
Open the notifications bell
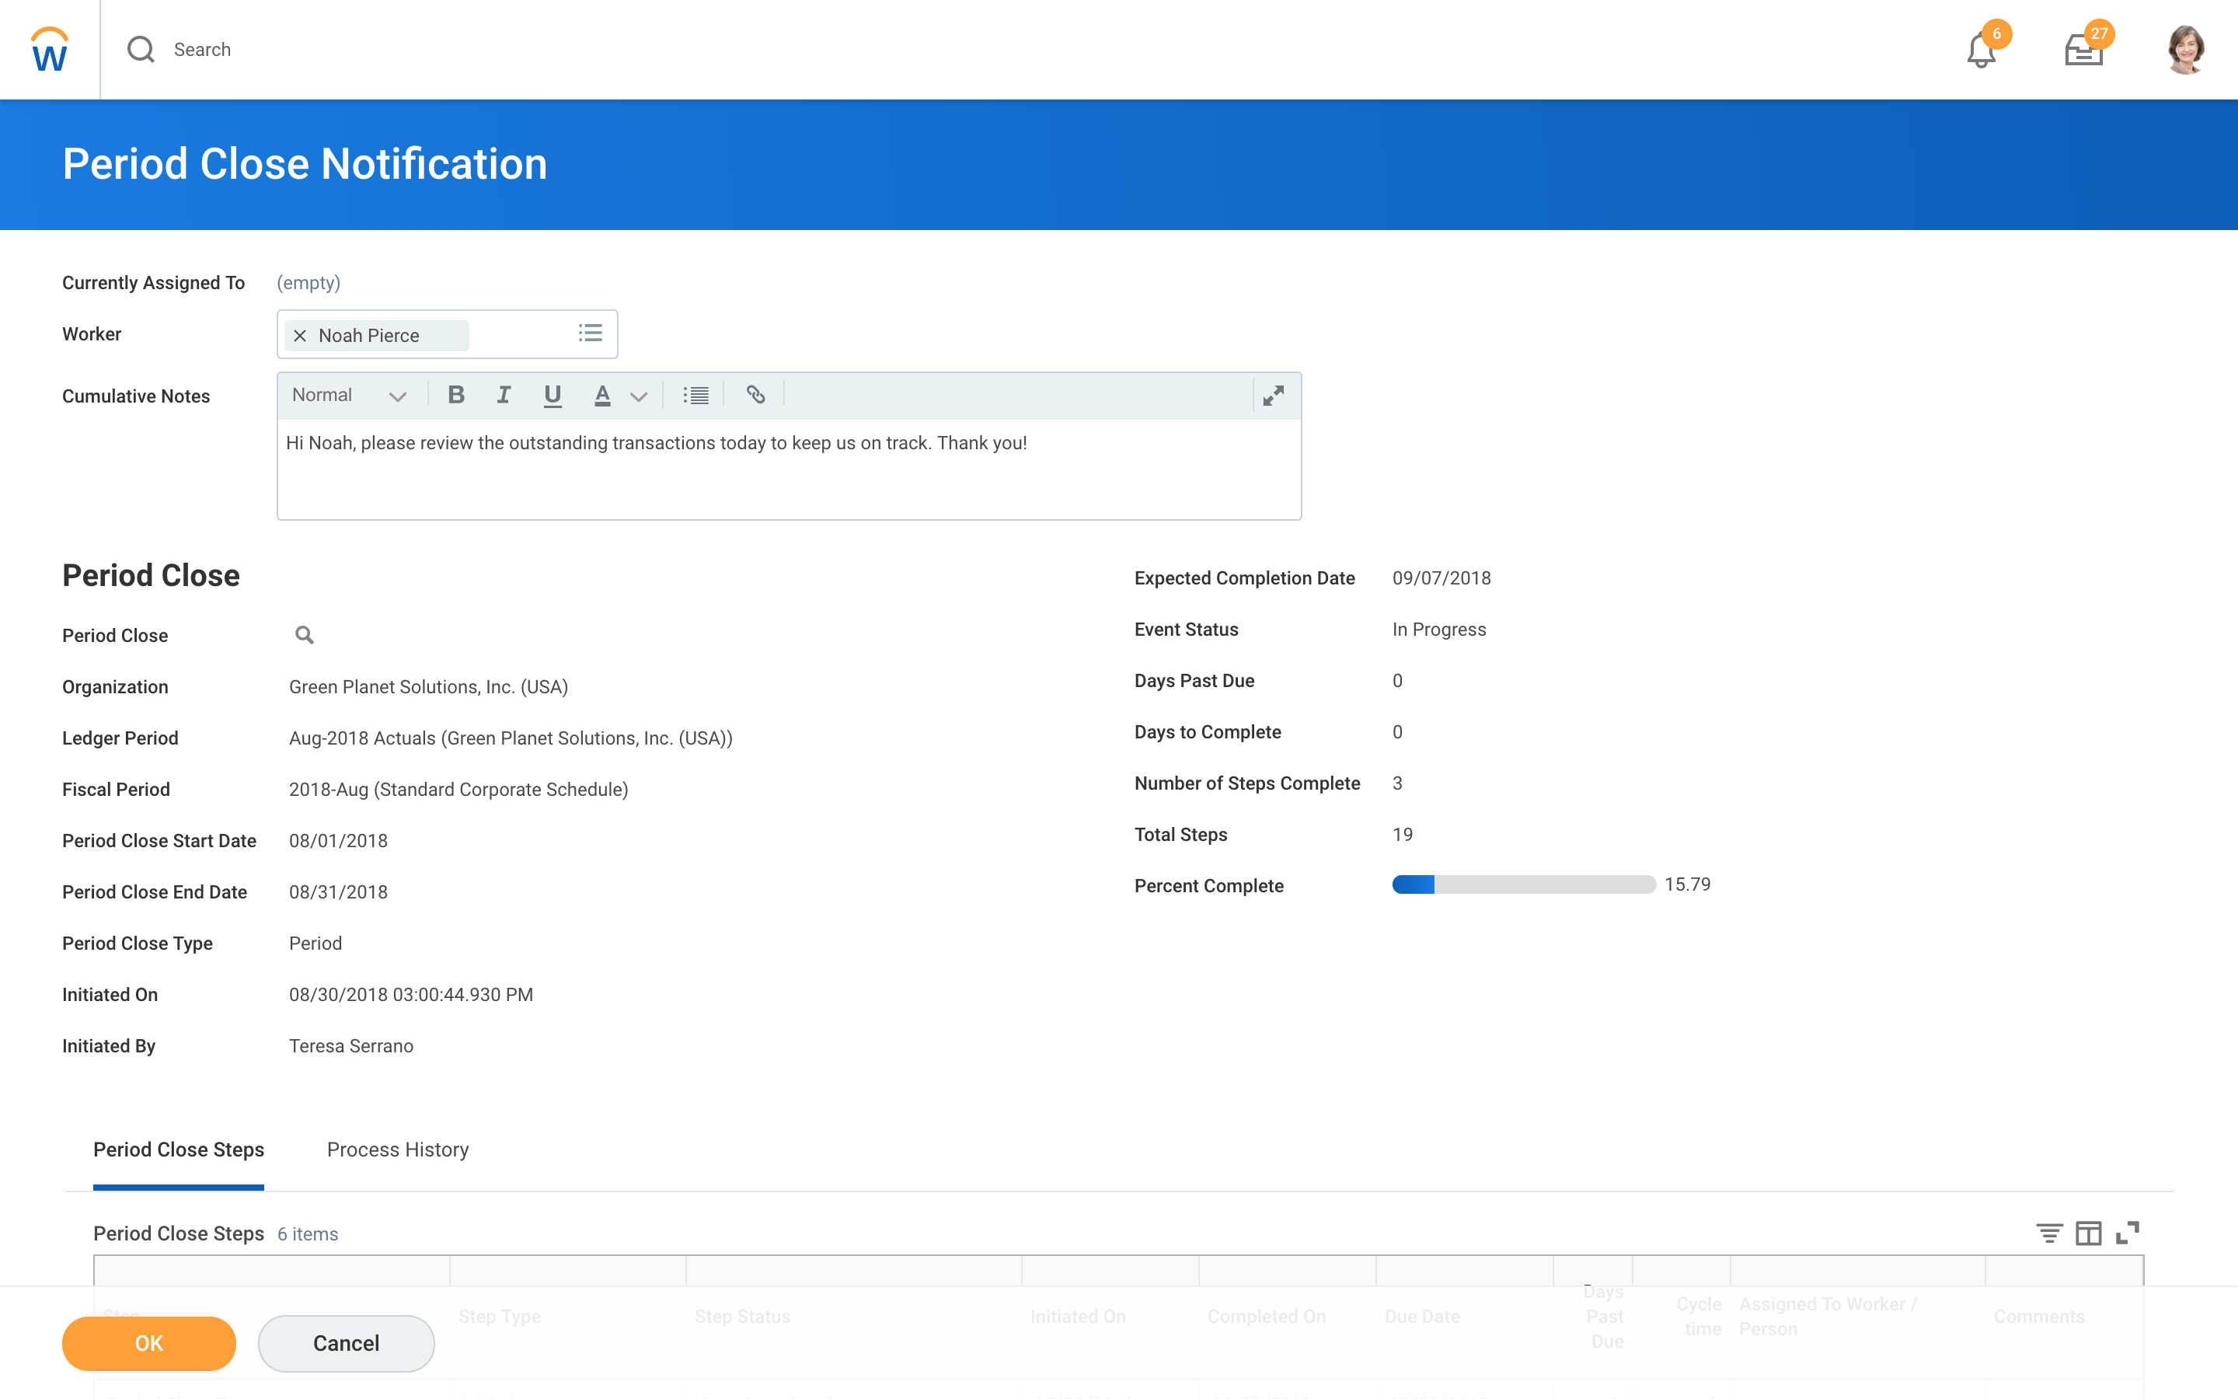click(1980, 50)
